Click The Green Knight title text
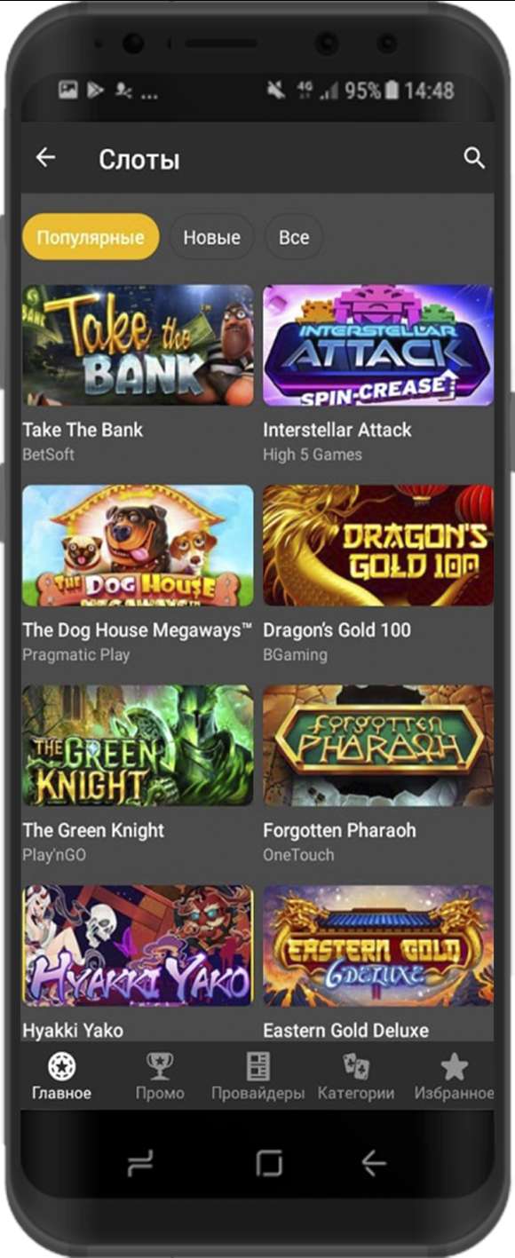The height and width of the screenshot is (1258, 515). pos(93,831)
